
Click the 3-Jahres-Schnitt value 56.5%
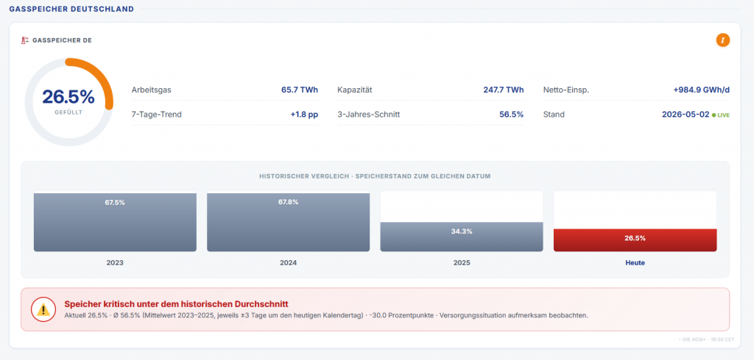tap(511, 115)
